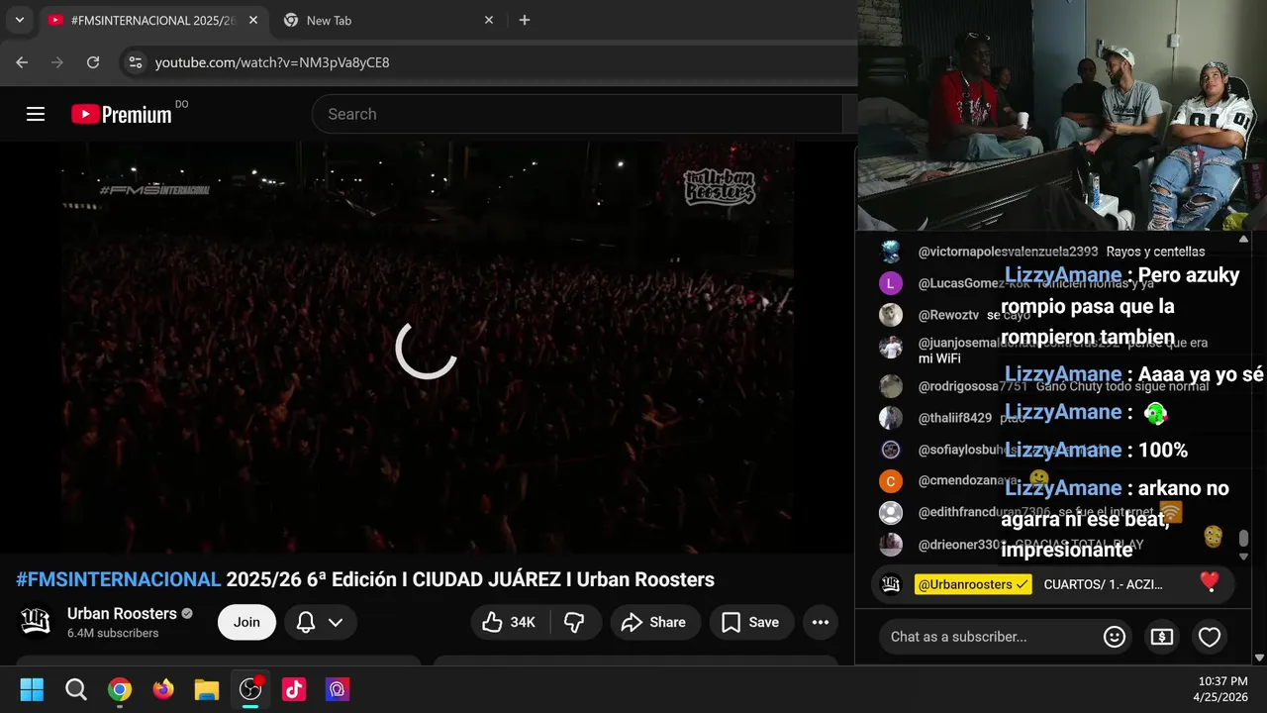Select the @thaliif8429 chat message
The image size is (1267, 713).
tap(1054, 418)
